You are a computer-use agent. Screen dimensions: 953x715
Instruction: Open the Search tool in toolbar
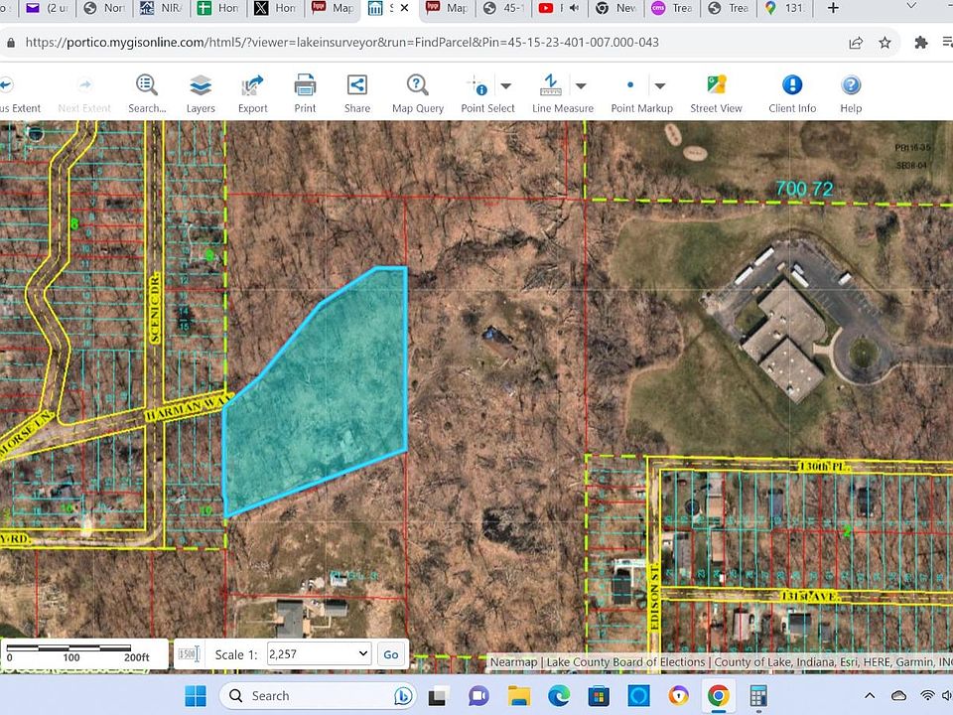tap(147, 86)
